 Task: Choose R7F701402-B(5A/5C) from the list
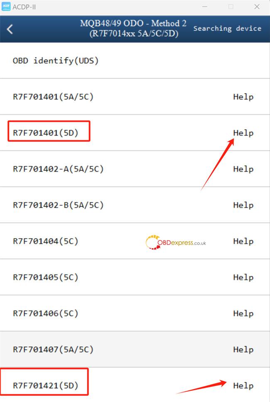[135, 205]
